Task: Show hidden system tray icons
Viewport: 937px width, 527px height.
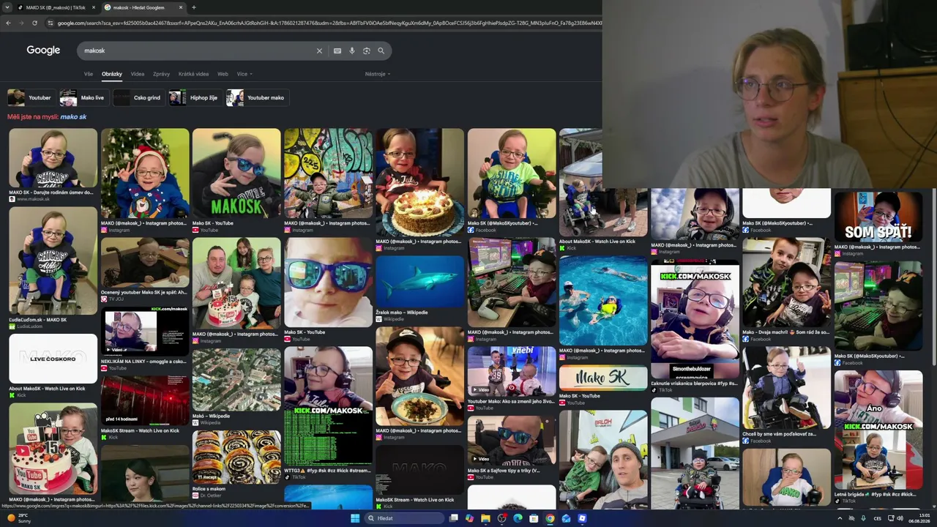Action: click(840, 518)
